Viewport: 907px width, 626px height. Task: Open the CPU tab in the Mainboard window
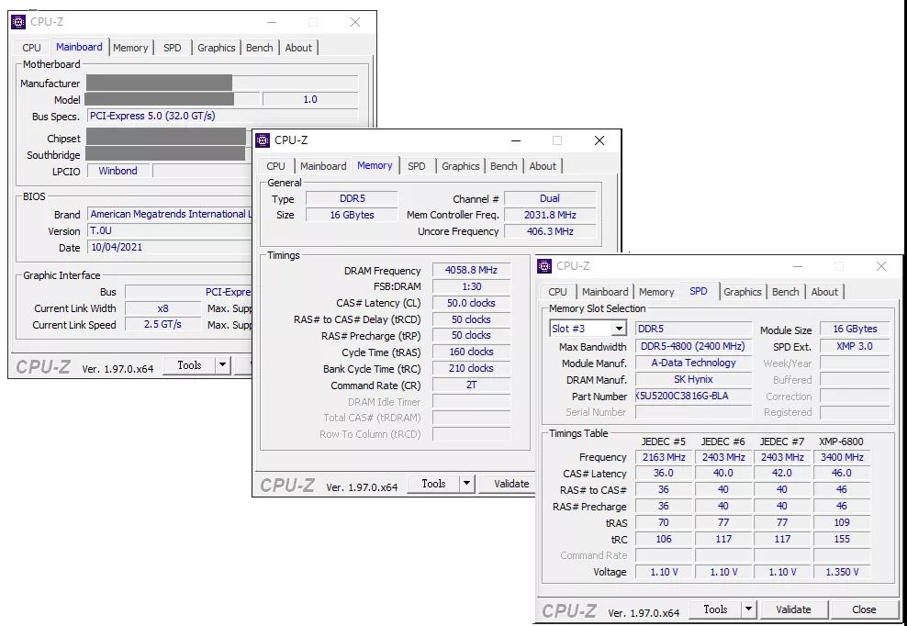31,48
